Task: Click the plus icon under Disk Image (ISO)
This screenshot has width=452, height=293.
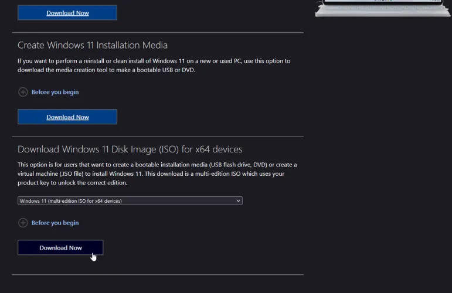Action: tap(23, 223)
